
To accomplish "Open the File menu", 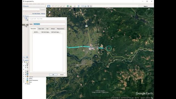I will [24, 4].
